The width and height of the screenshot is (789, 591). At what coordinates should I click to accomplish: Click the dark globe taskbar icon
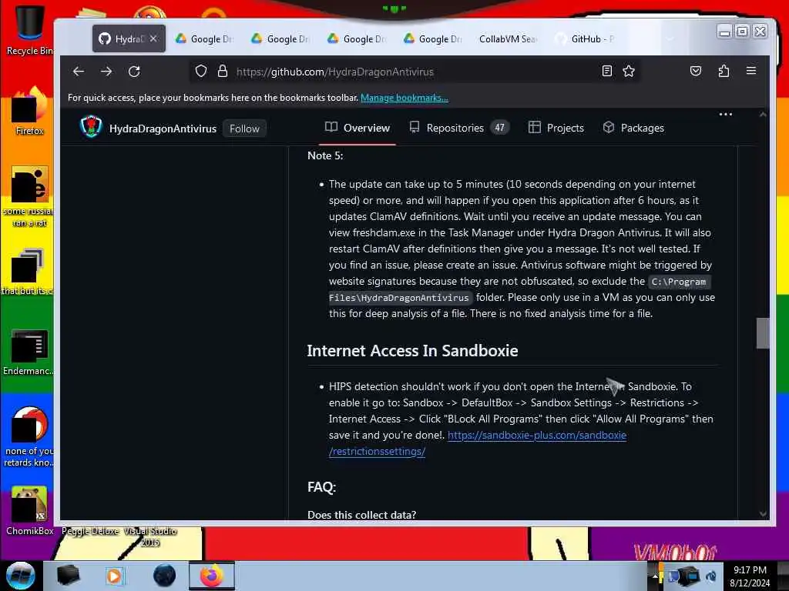165,576
